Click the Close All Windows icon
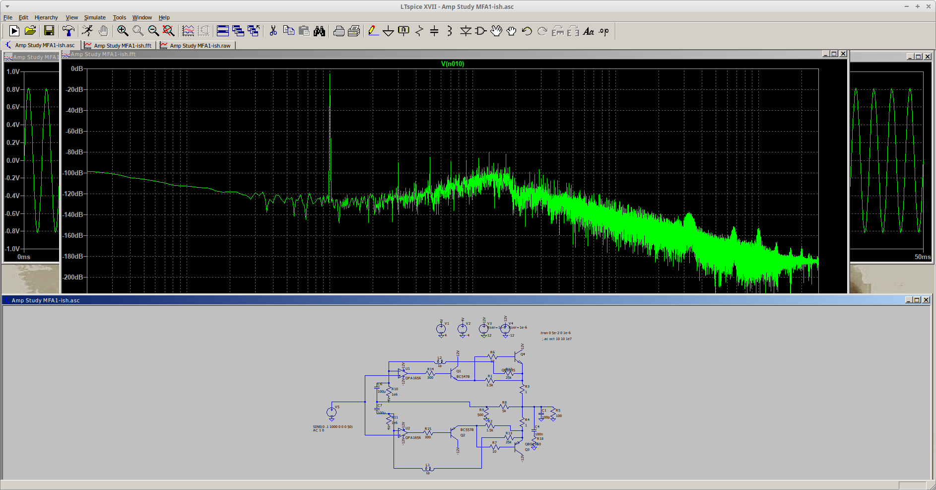Image resolution: width=936 pixels, height=490 pixels. pyautogui.click(x=254, y=31)
